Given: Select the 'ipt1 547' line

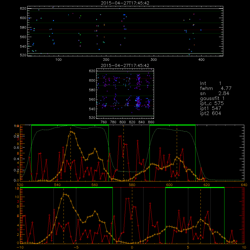Looking at the screenshot, I should pyautogui.click(x=210, y=108).
